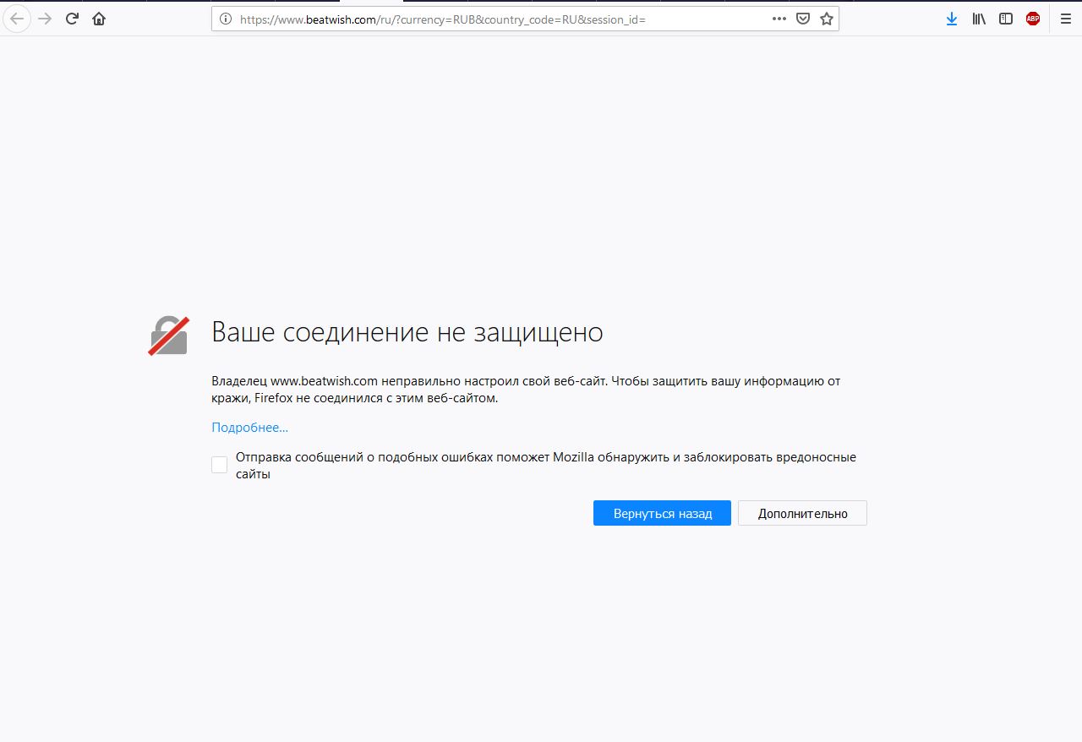Open page actions three-dot menu
Viewport: 1082px width, 742px height.
779,19
